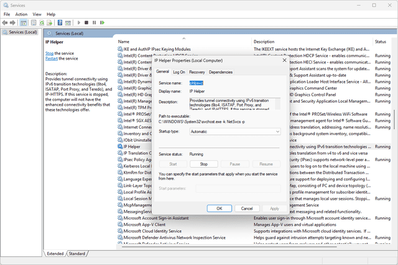The height and width of the screenshot is (265, 398).
Task: Click the Back arrow toolbar icon
Action: click(x=6, y=22)
